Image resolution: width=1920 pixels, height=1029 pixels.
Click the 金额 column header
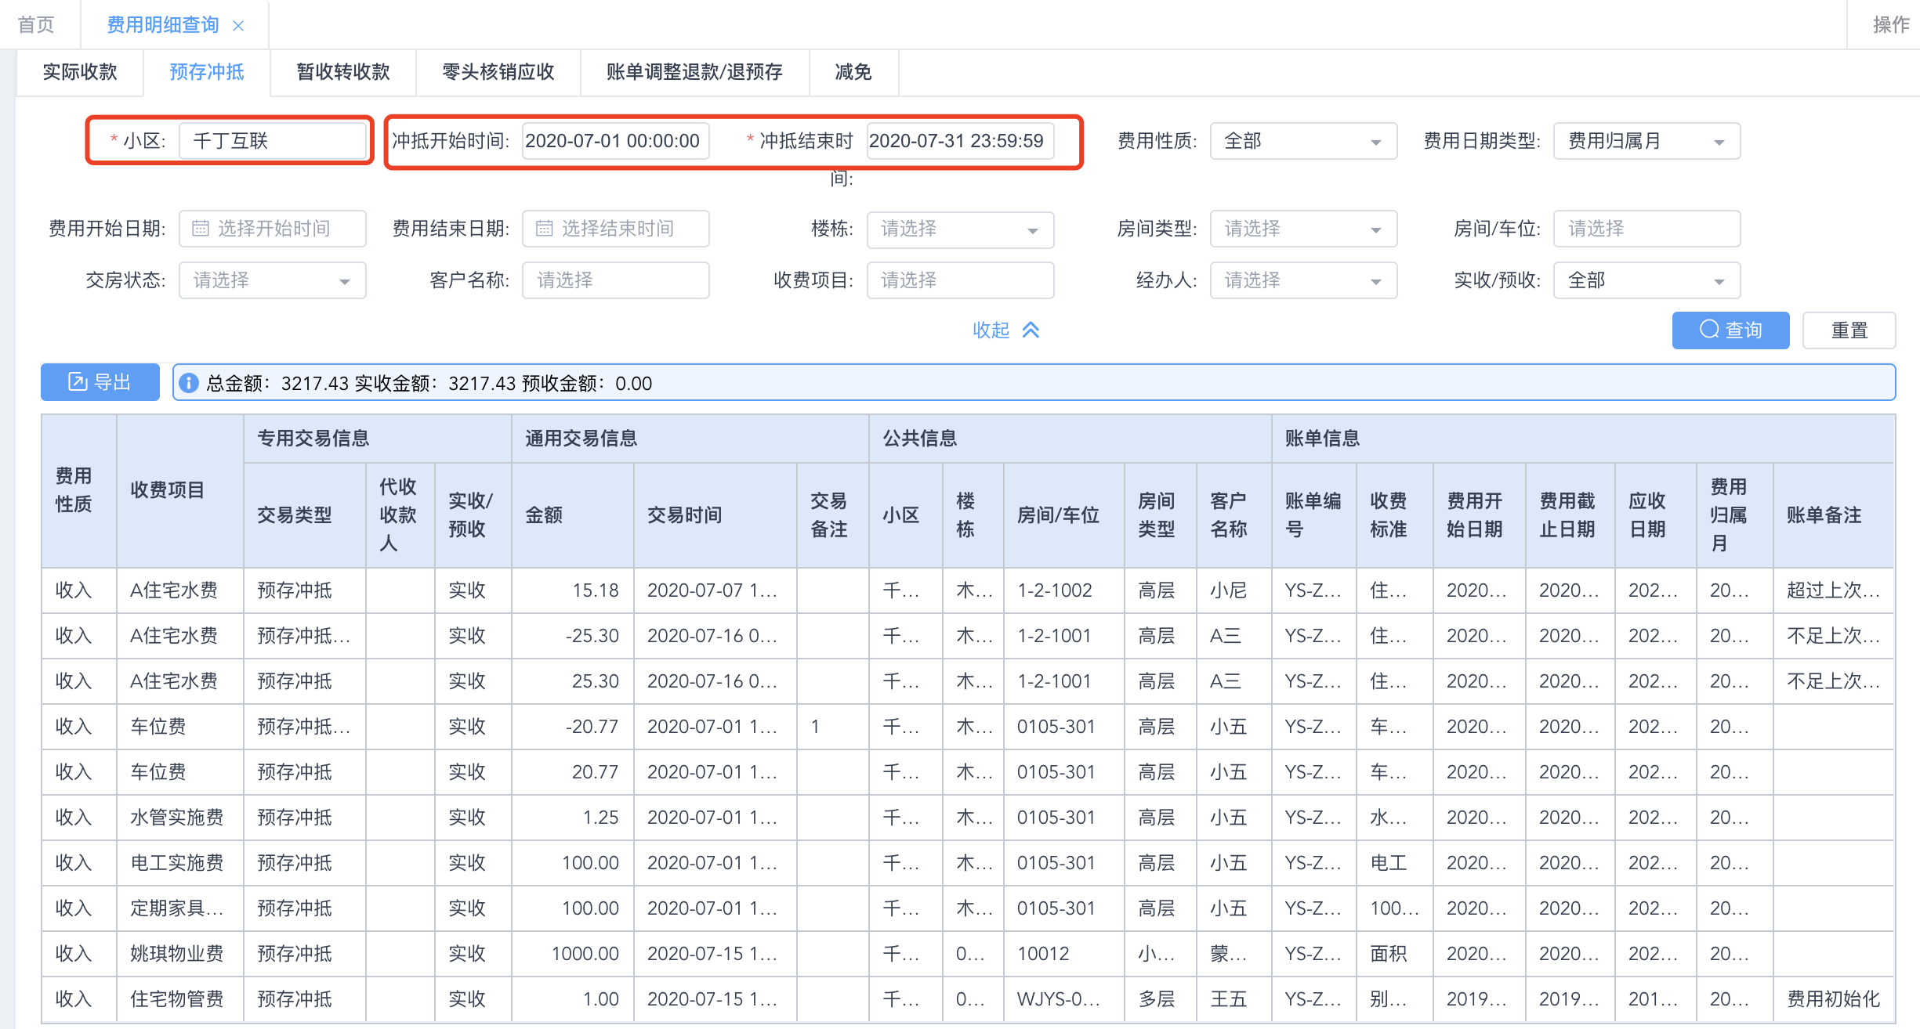point(573,515)
